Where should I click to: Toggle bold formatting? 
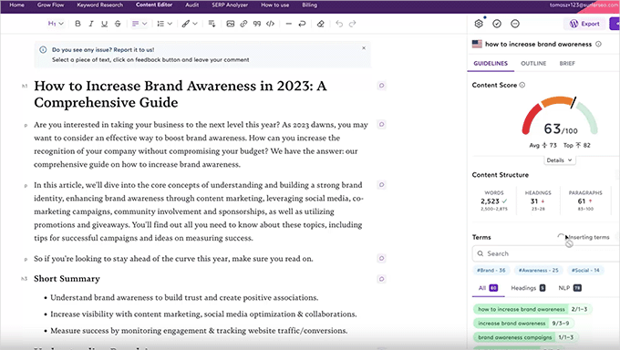pyautogui.click(x=77, y=24)
